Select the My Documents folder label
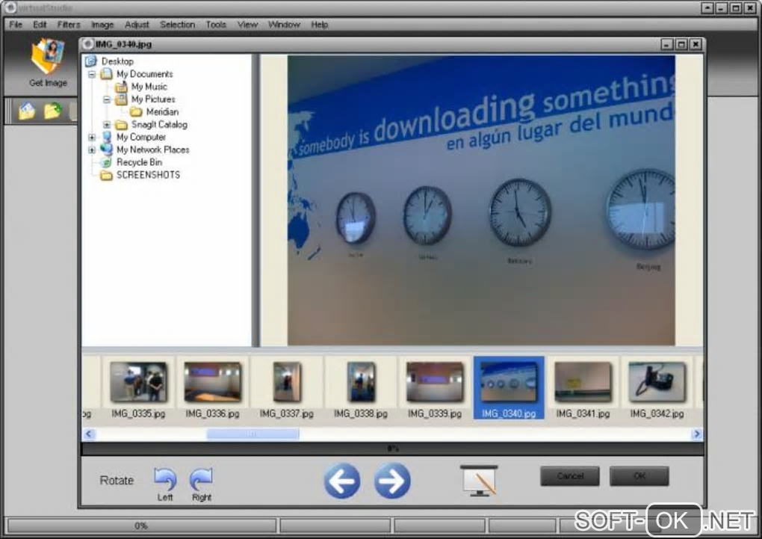 tap(144, 74)
